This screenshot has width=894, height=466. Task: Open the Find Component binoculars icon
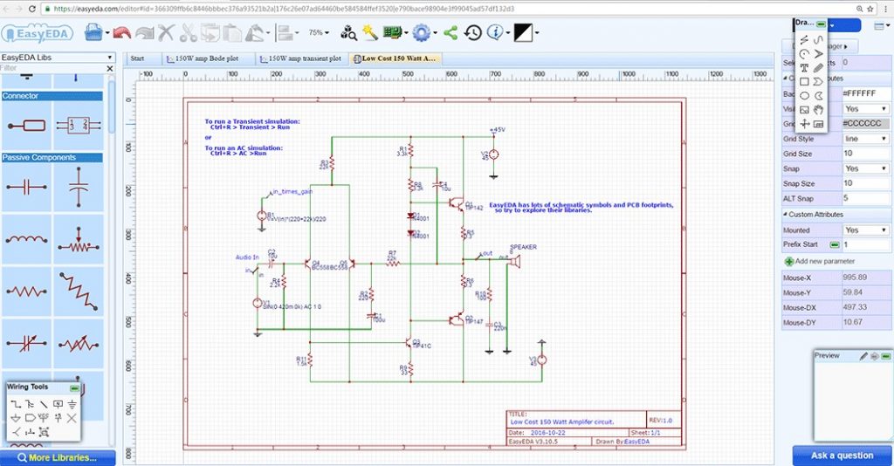[x=348, y=33]
